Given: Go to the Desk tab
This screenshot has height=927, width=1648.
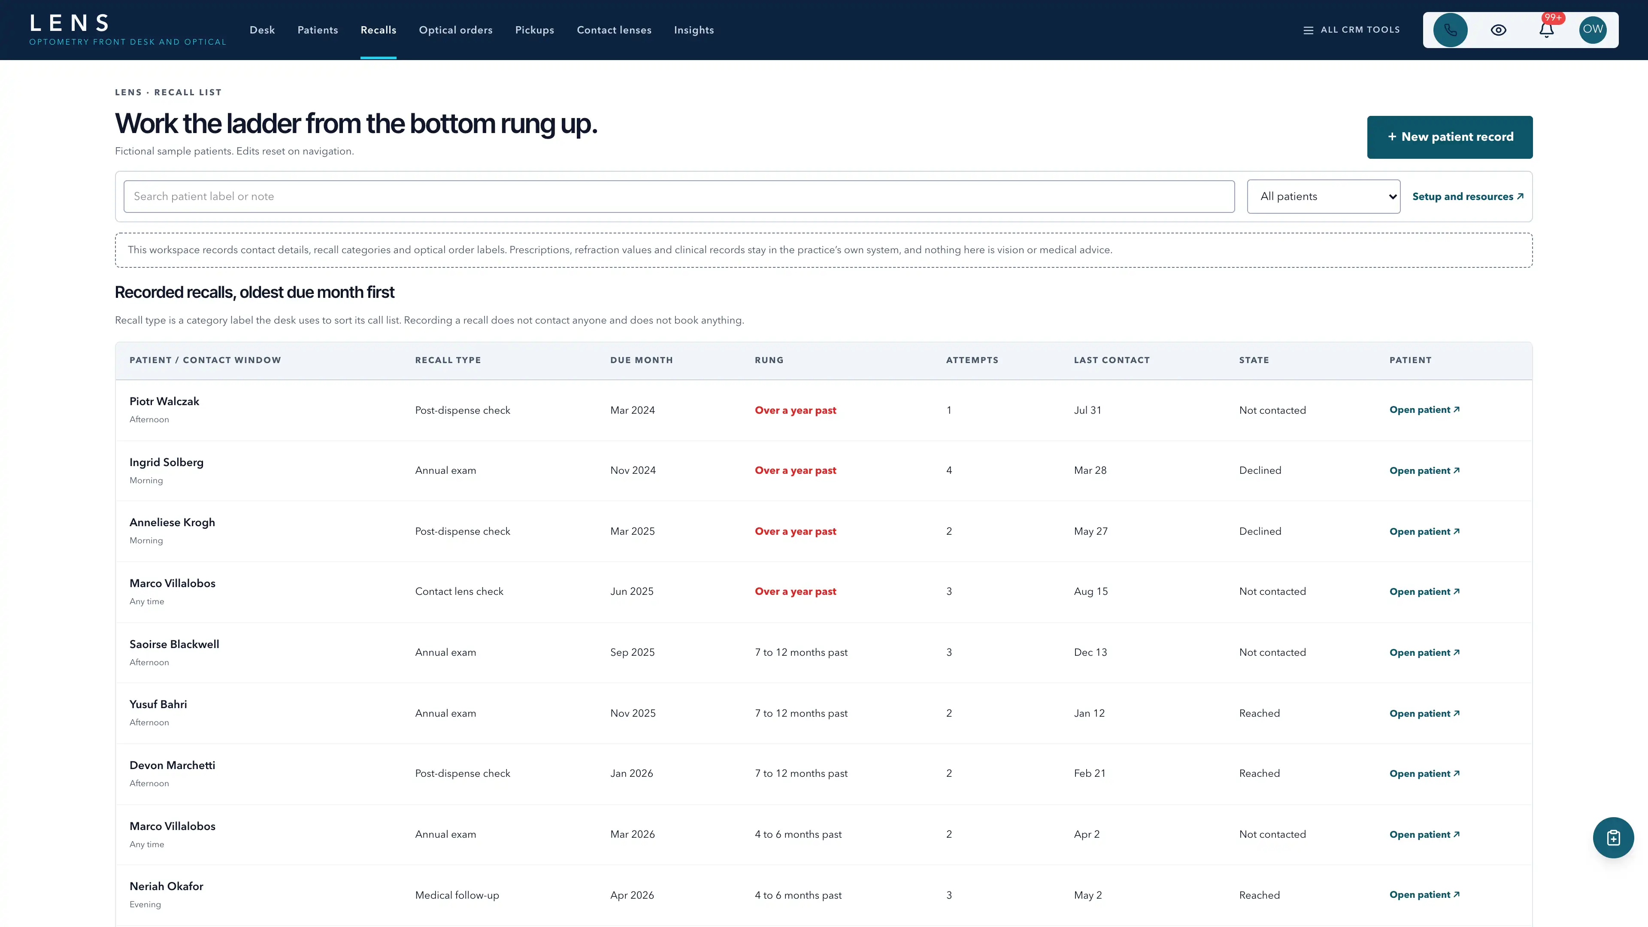Looking at the screenshot, I should (262, 30).
